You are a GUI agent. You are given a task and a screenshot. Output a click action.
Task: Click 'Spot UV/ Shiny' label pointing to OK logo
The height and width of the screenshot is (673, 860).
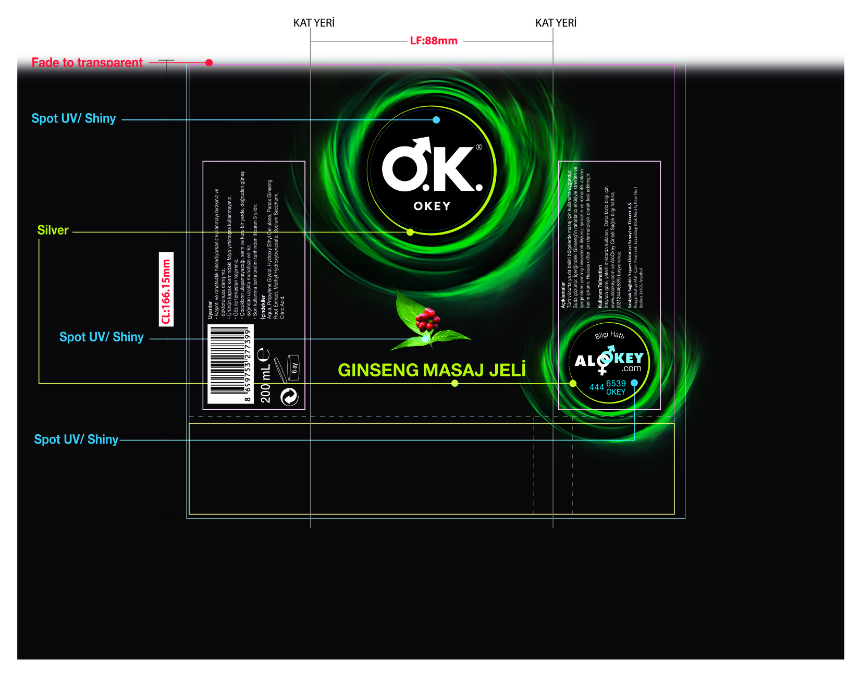point(73,119)
